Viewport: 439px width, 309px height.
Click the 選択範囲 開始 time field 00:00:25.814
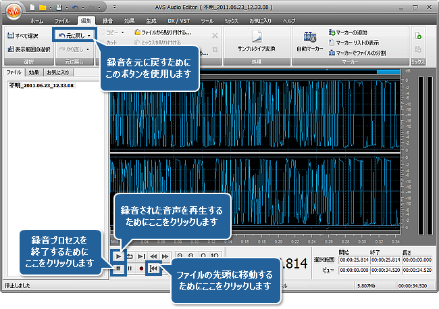tap(354, 260)
